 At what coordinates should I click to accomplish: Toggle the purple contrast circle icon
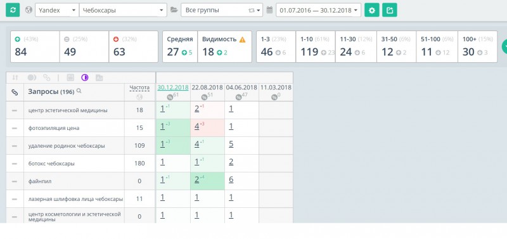click(x=85, y=77)
